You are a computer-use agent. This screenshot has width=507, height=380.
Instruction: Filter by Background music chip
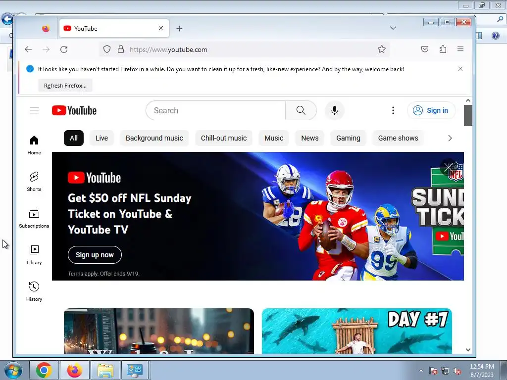[x=154, y=138]
